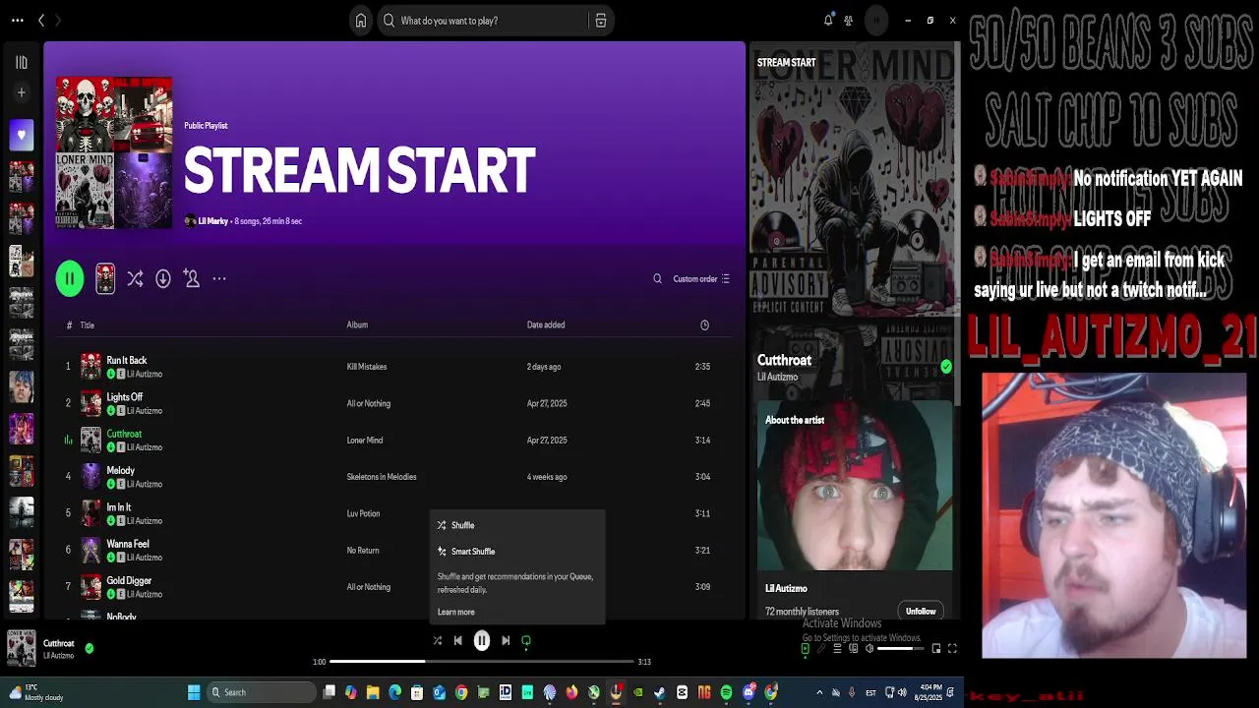Click the About the artist photo card
1259x708 pixels.
click(855, 486)
